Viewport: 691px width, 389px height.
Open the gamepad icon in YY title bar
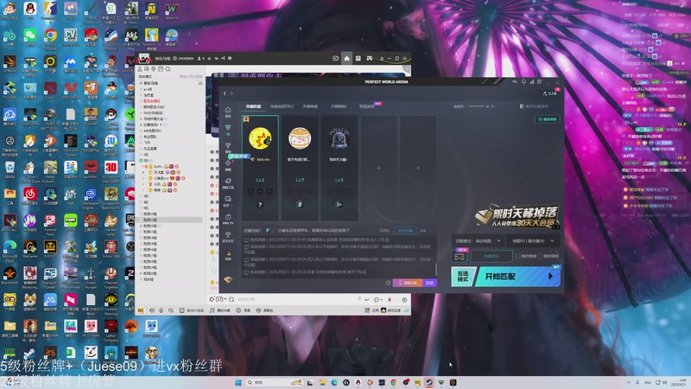coord(370,58)
